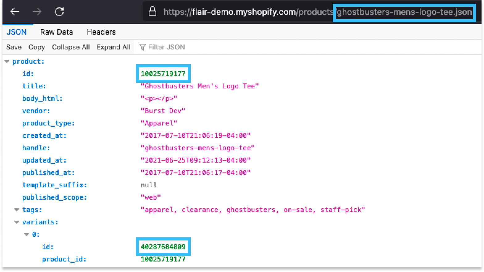Select the created_at key

tap(44, 135)
